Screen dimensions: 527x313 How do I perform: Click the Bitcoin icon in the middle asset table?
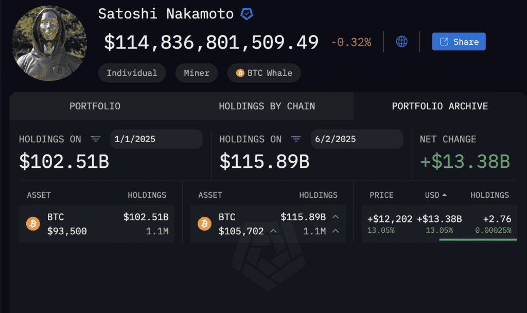[204, 223]
